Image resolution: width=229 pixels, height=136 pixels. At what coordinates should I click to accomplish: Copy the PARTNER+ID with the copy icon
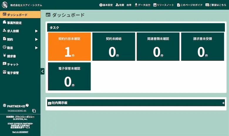pos(34,111)
